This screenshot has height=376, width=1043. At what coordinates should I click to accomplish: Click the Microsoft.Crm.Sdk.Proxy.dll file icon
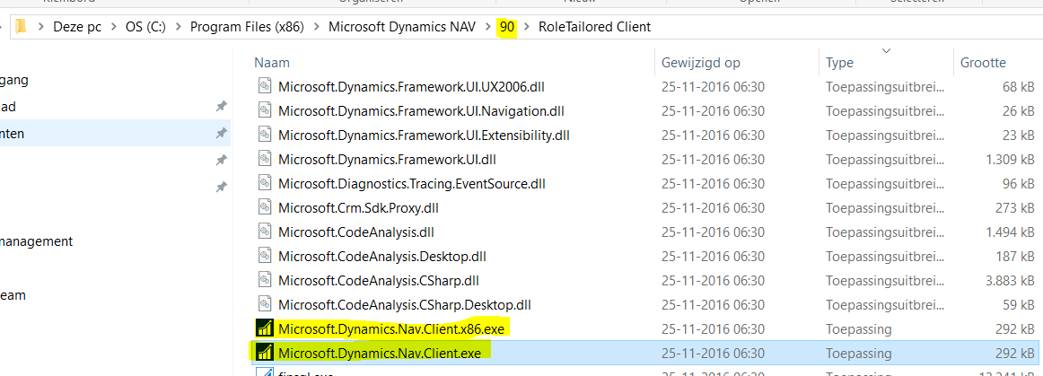265,207
